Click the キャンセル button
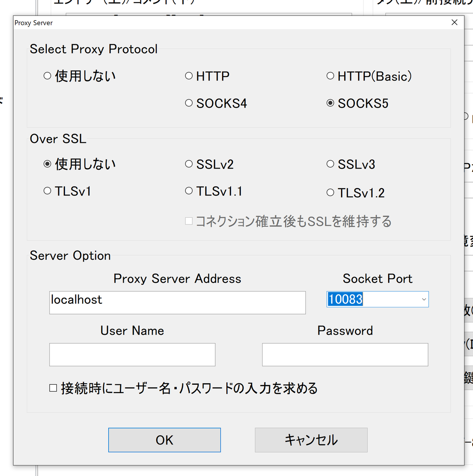Viewport: 473px width, 476px height. point(311,440)
